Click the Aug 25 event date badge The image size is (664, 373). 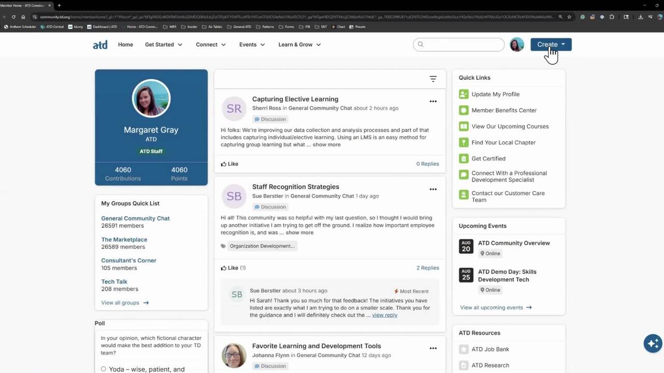coord(466,275)
